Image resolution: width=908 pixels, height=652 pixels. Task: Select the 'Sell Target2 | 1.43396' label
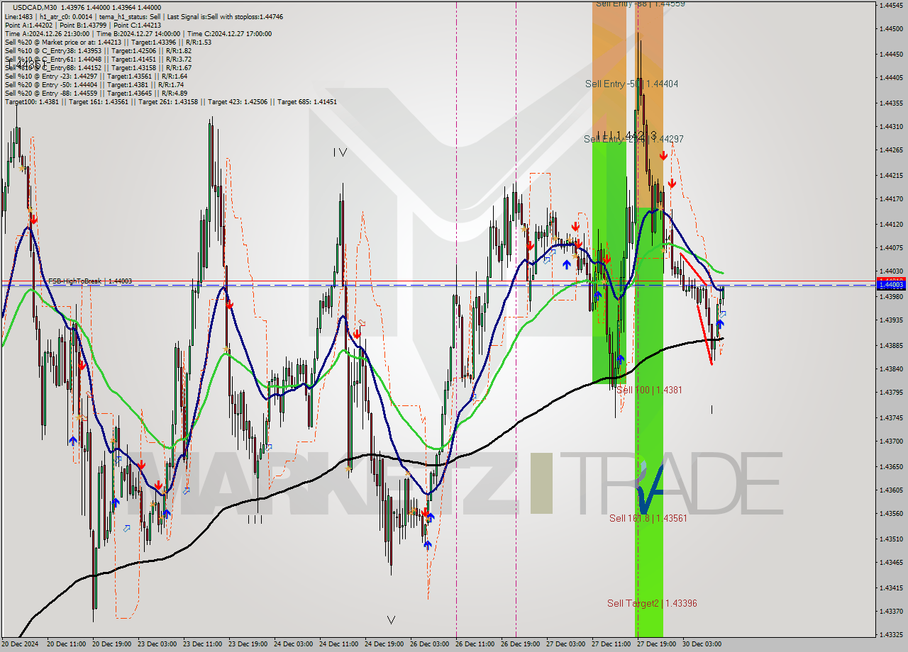pos(652,603)
